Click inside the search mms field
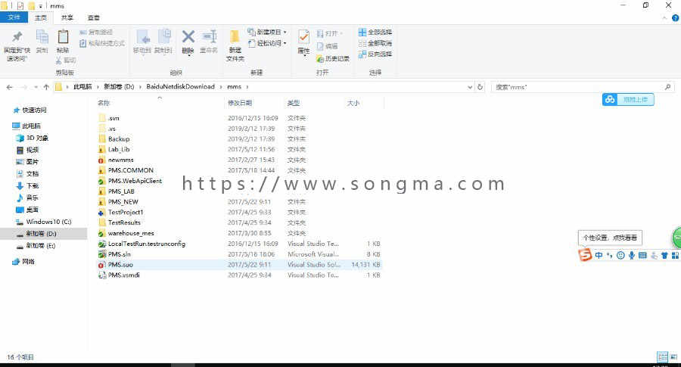Image resolution: width=681 pixels, height=367 pixels. (x=582, y=87)
